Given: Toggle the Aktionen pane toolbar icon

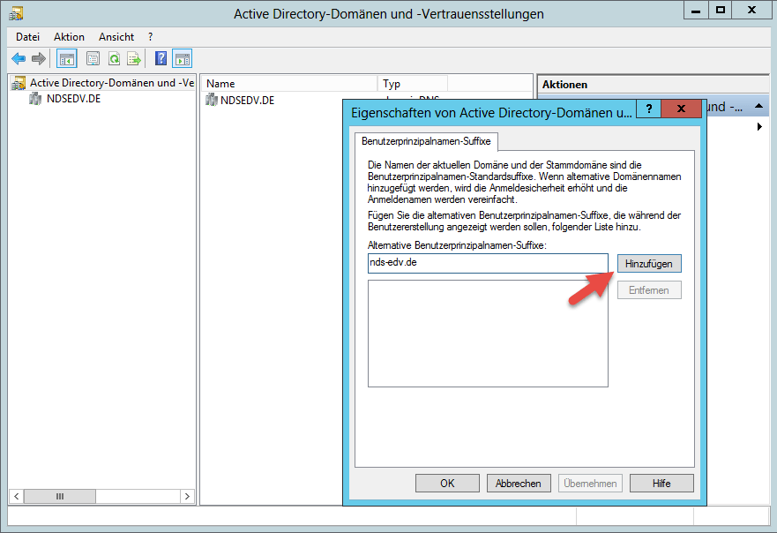Looking at the screenshot, I should click(183, 58).
